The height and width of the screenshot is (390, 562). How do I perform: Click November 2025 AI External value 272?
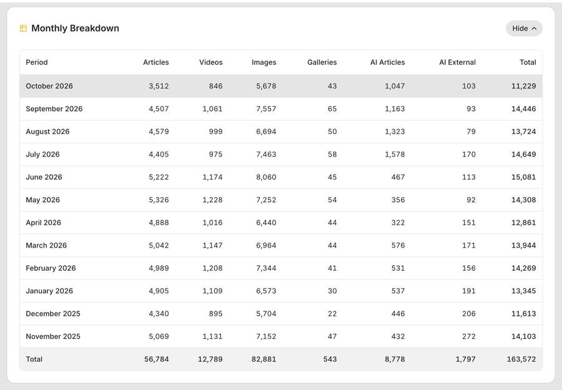click(x=469, y=336)
